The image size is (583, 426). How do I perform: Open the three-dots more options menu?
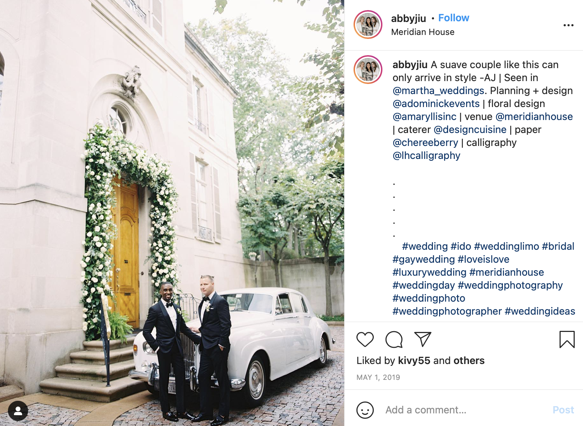(568, 25)
